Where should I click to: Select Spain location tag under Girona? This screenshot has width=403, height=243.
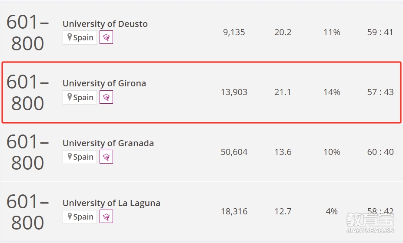(80, 97)
